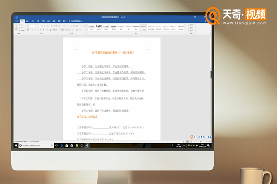
Task: Click the orange section heading text
Action: click(x=87, y=117)
